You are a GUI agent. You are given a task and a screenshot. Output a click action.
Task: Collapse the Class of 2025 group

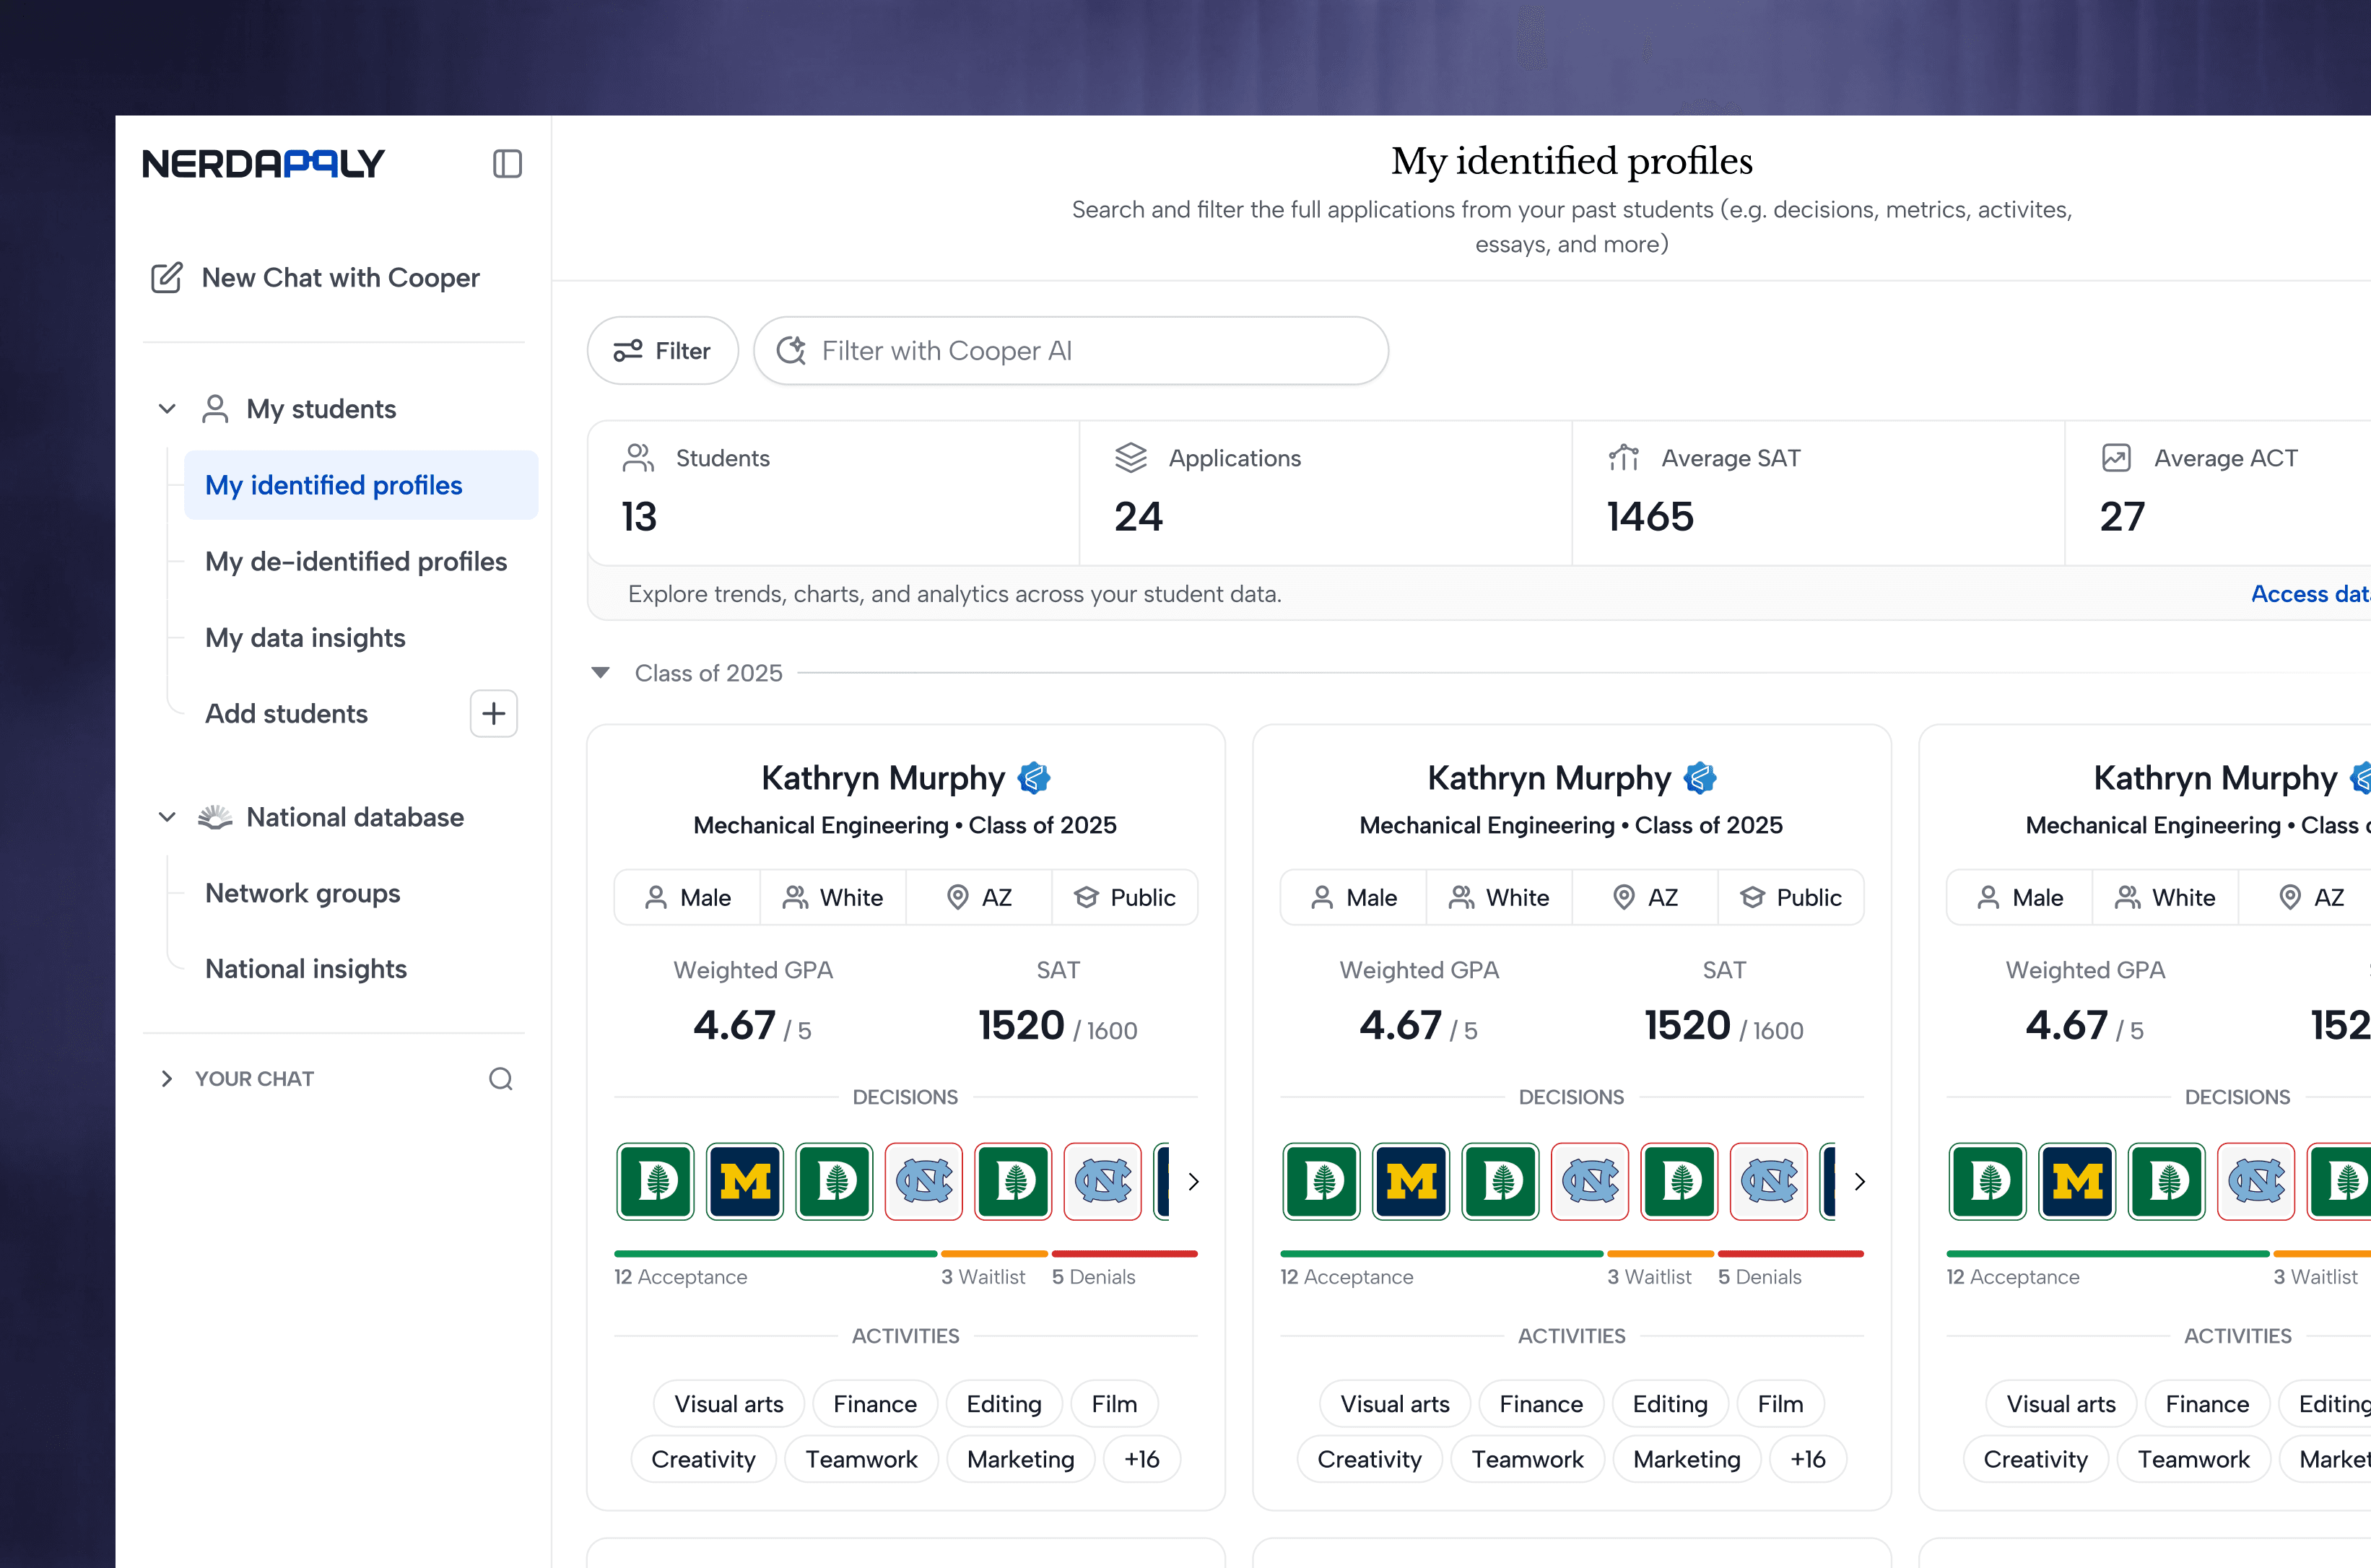[601, 673]
